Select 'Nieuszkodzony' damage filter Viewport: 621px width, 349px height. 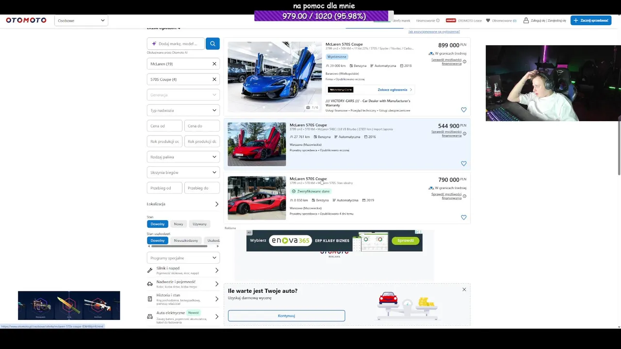(186, 240)
